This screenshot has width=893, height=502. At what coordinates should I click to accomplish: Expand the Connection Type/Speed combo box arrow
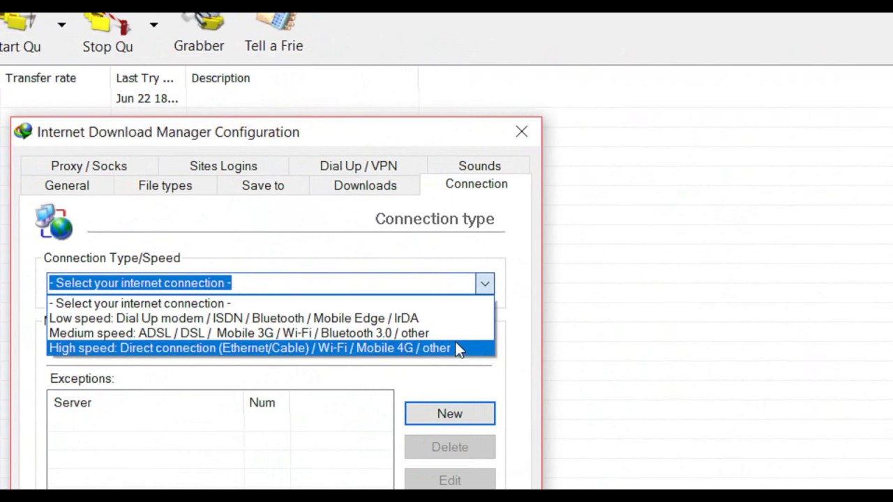[x=485, y=283]
